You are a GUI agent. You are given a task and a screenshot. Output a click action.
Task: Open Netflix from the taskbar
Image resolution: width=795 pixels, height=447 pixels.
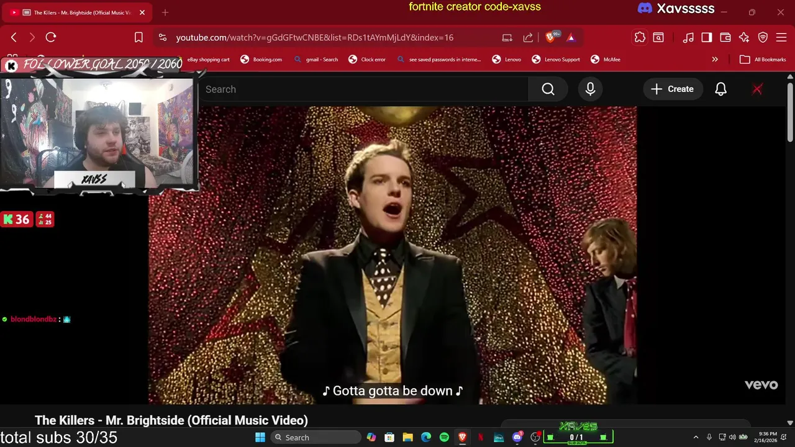pyautogui.click(x=480, y=437)
